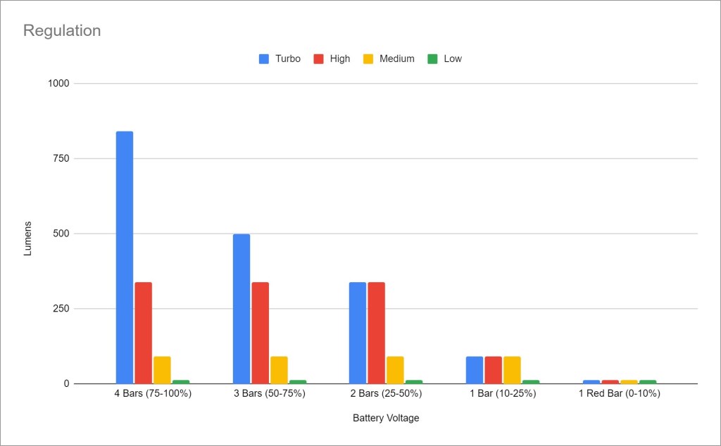Click the blue Turbo legend swatch
Screen dimensions: 721x446
264,59
